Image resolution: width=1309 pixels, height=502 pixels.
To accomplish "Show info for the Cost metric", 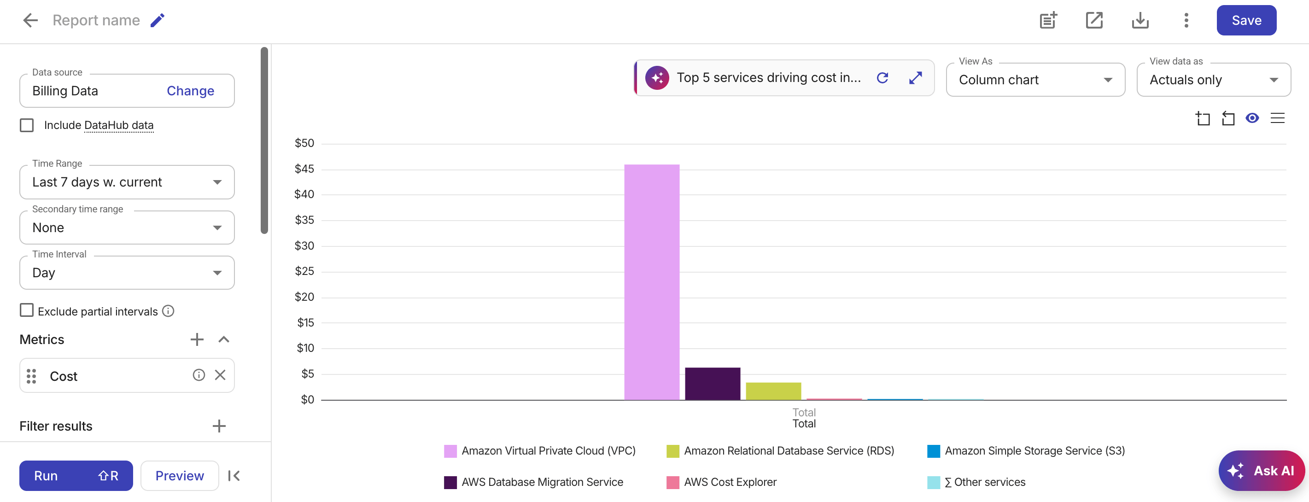I will pyautogui.click(x=199, y=375).
